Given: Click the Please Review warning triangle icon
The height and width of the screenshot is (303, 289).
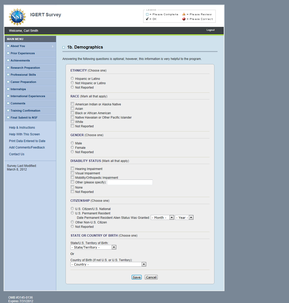Looking at the screenshot, I should [x=184, y=14].
